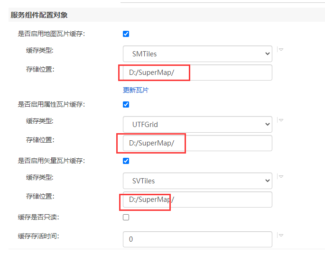325x254 pixels.
Task: Click the hint arrow icon beside UTFGrid dropdown
Action: [281, 120]
